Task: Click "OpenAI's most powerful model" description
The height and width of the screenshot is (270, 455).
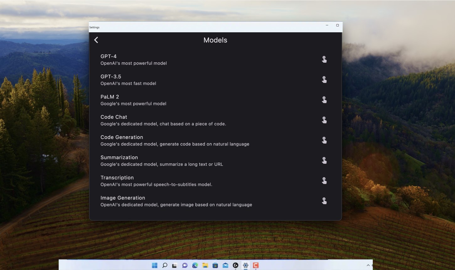Action: tap(134, 63)
